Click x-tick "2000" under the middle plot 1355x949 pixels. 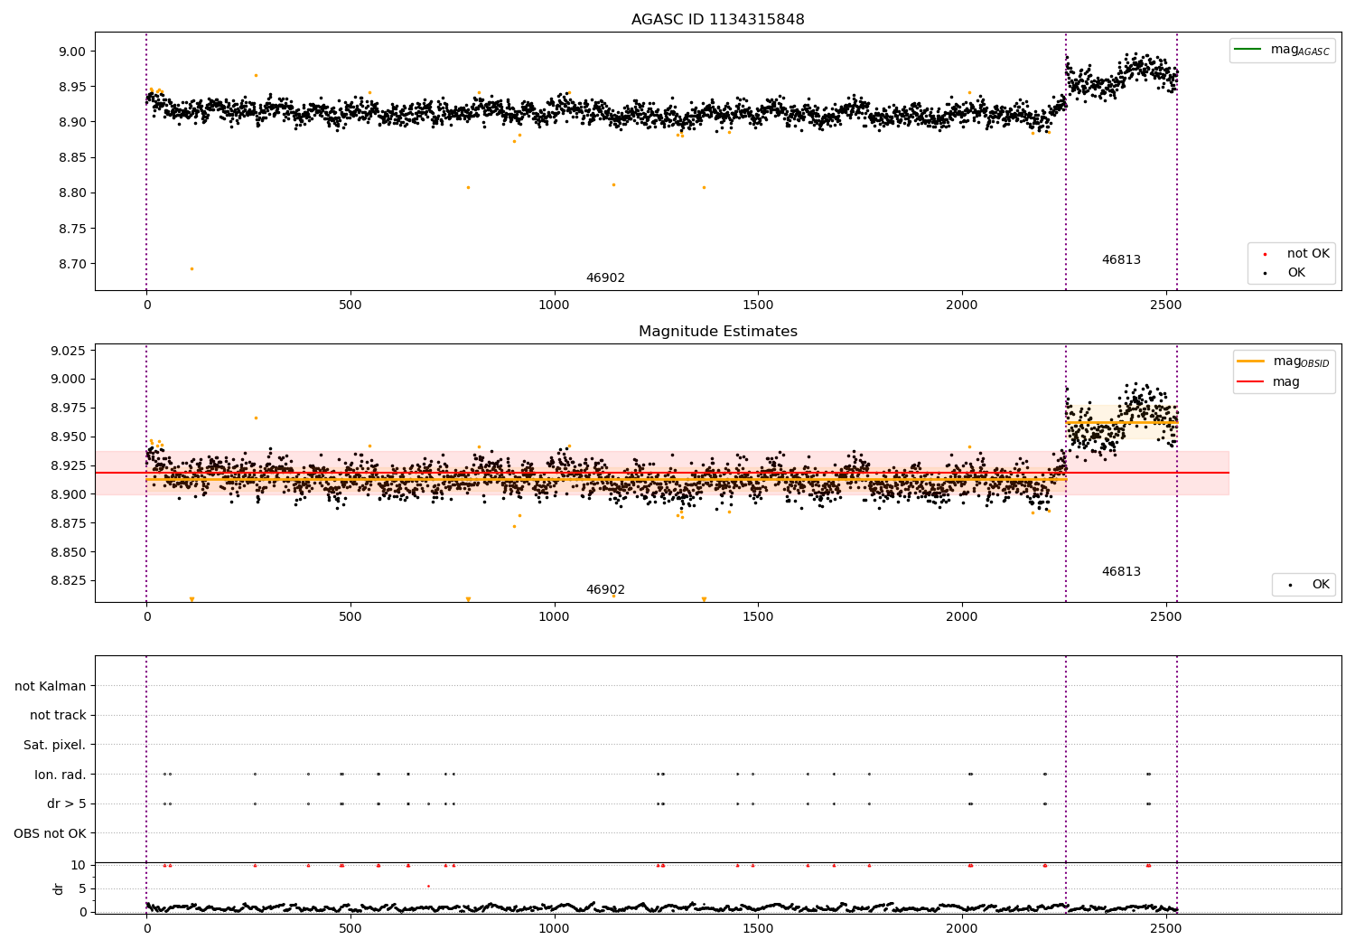(962, 617)
